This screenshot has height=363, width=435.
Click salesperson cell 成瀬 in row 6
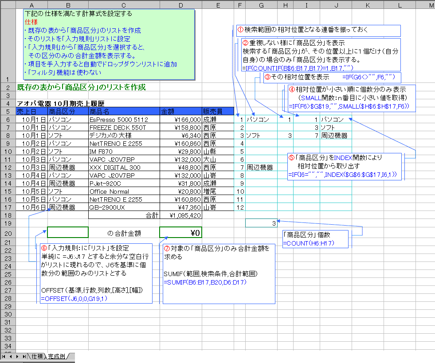coord(218,120)
